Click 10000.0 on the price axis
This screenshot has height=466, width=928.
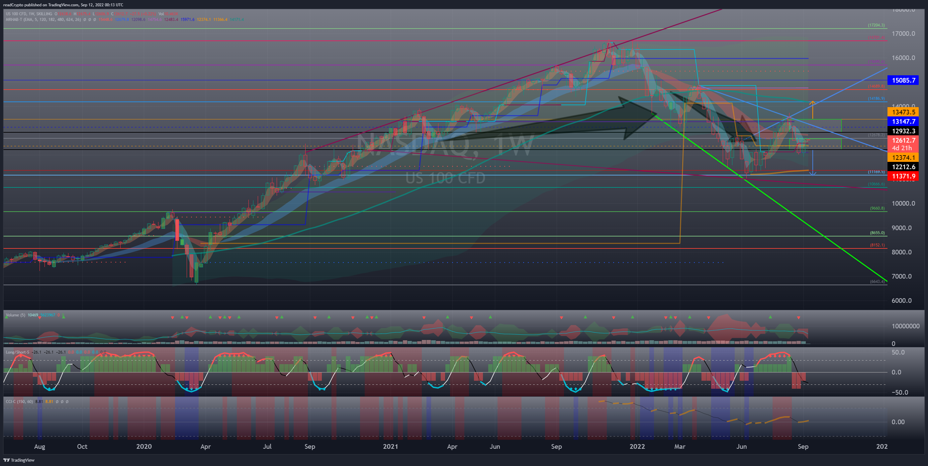click(x=903, y=203)
